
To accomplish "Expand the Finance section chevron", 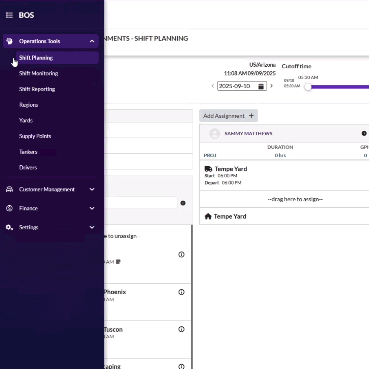I will click(92, 208).
